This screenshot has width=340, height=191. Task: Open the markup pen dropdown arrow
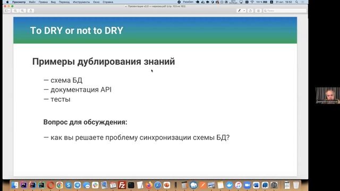[244, 11]
